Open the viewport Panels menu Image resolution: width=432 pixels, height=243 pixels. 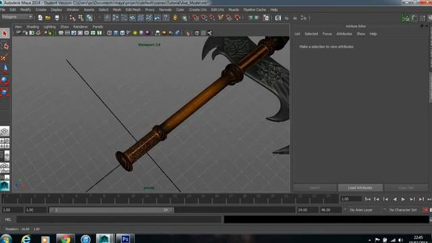pos(97,27)
